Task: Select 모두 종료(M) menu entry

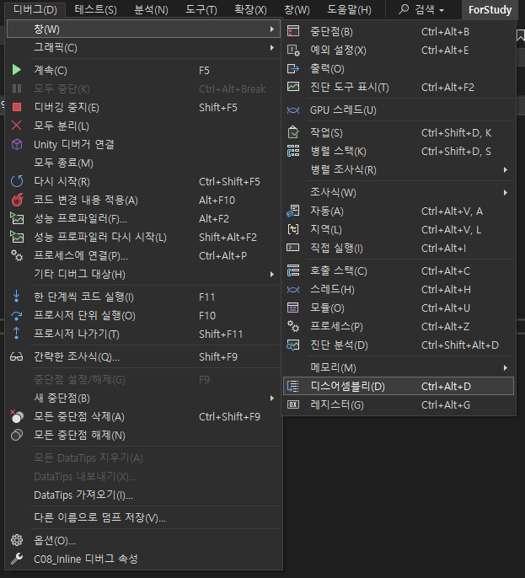Action: tap(144, 163)
